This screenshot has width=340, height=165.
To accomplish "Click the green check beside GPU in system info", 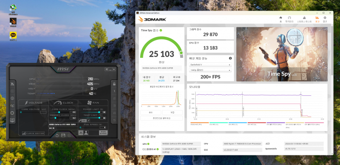I will click(x=148, y=144).
